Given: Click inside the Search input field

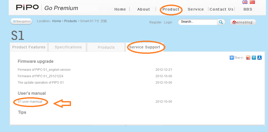Looking at the screenshot, I should tap(198, 22).
